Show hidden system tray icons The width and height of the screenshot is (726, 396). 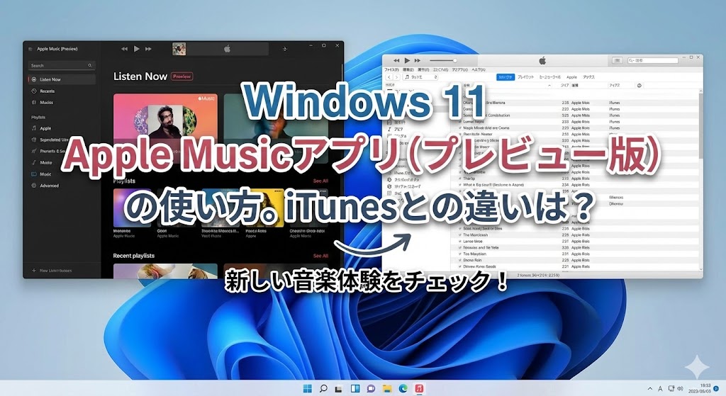click(x=650, y=389)
